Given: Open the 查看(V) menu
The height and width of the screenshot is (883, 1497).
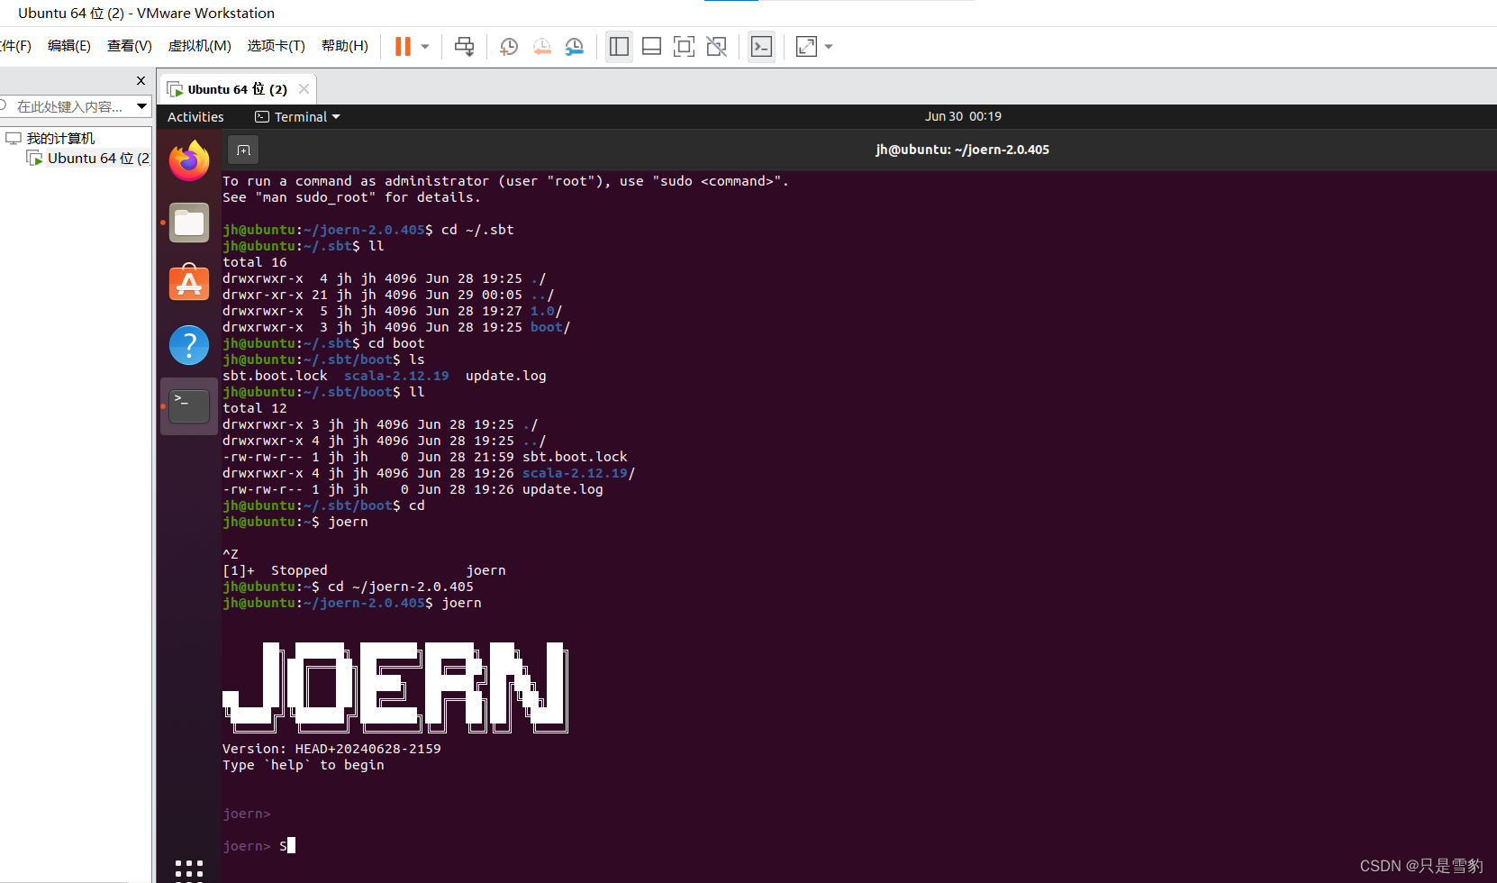Looking at the screenshot, I should click(x=129, y=46).
